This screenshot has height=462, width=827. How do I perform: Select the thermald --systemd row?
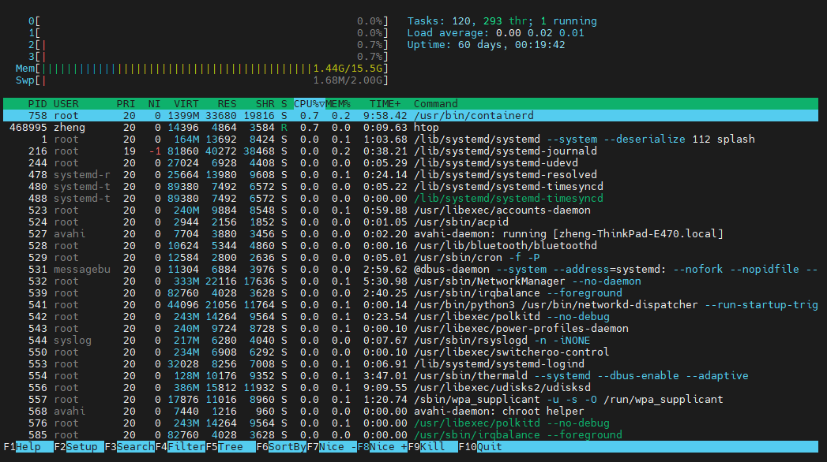(x=411, y=376)
